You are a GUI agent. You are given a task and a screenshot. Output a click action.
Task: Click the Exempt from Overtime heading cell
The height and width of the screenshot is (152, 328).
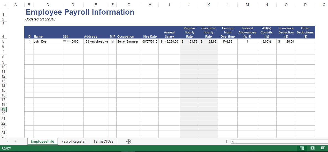[x=228, y=32]
